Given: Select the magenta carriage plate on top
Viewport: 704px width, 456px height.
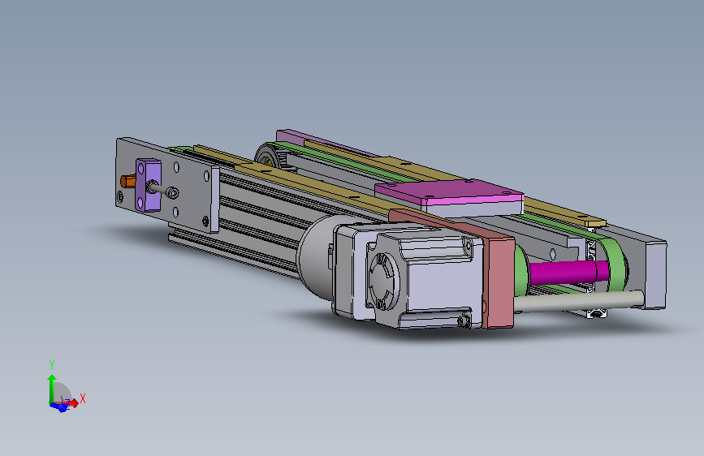Looking at the screenshot, I should pyautogui.click(x=449, y=194).
